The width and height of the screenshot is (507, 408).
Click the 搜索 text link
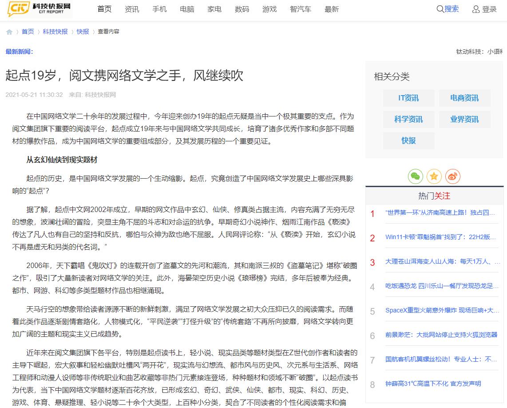tap(452, 9)
